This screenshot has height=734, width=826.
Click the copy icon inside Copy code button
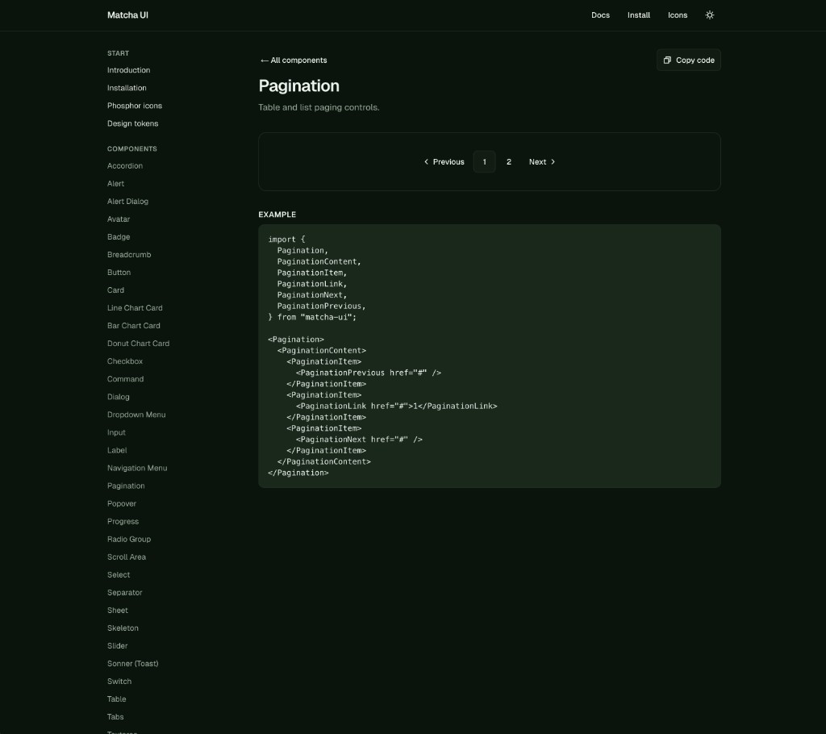click(667, 60)
